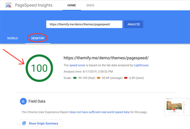Click the Field Data bar chart icon
Screen dimensions: 190x129
pyautogui.click(x=23, y=101)
